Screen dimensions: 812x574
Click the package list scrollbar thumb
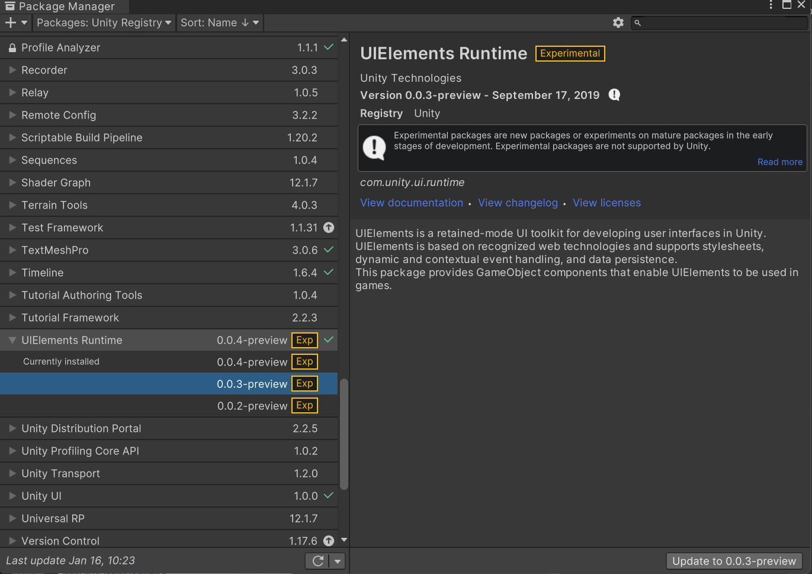(344, 434)
